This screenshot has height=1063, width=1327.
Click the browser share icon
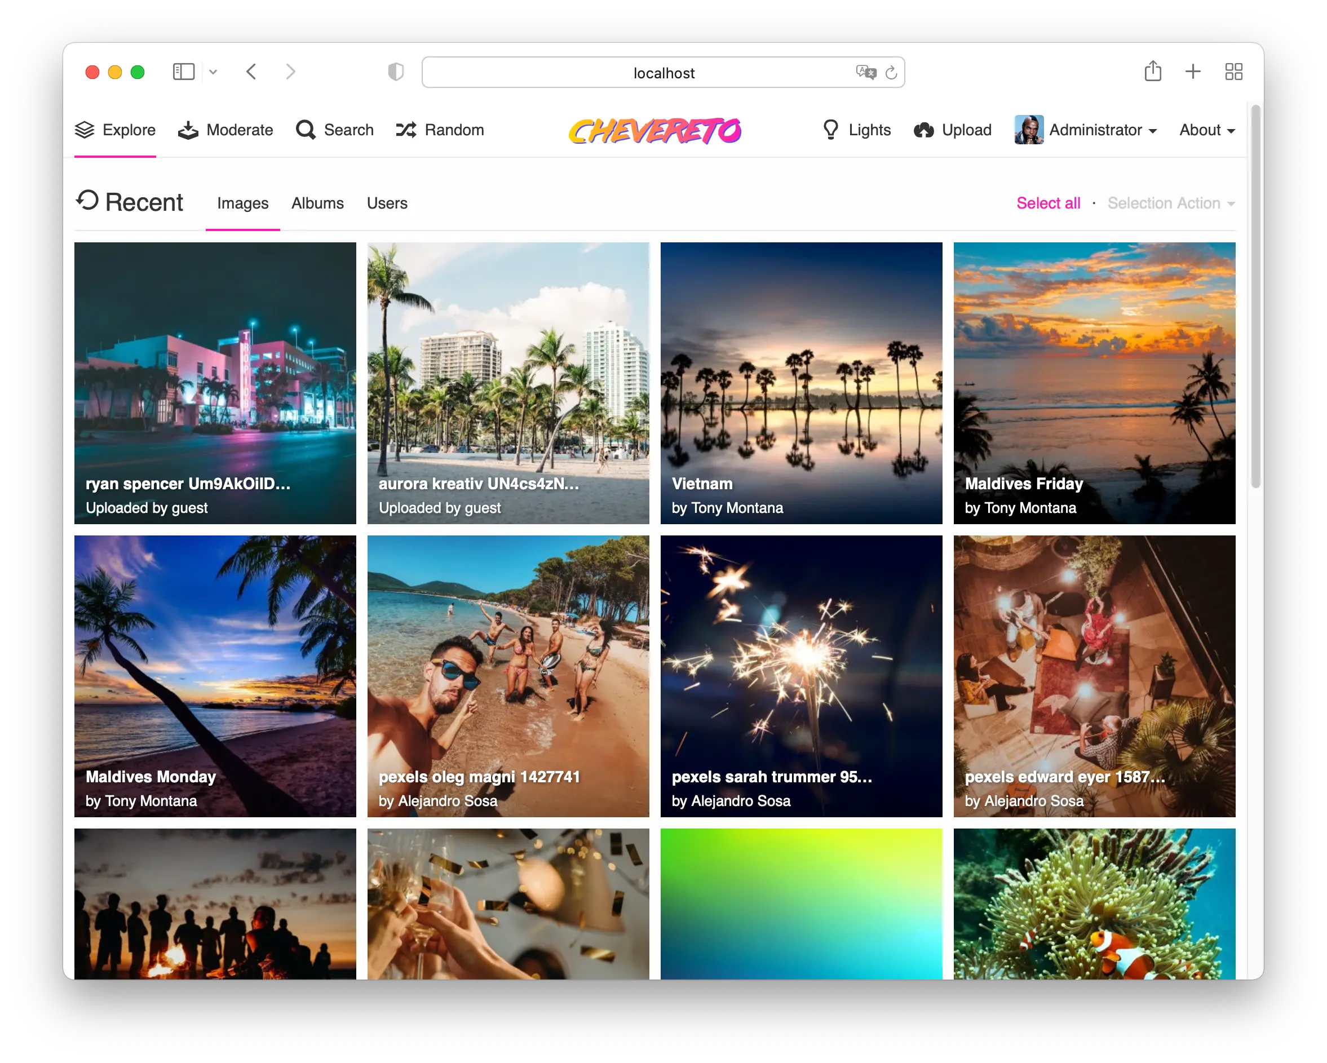1152,72
